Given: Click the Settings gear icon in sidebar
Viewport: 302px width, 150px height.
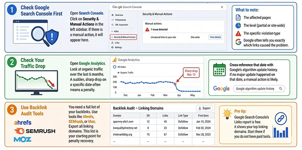Looking at the screenshot, I should [x=112, y=47].
